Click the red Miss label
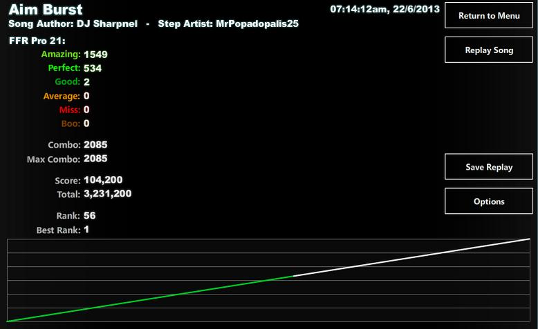 point(70,110)
